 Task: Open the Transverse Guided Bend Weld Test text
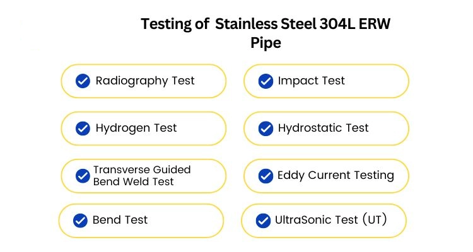[x=142, y=176]
